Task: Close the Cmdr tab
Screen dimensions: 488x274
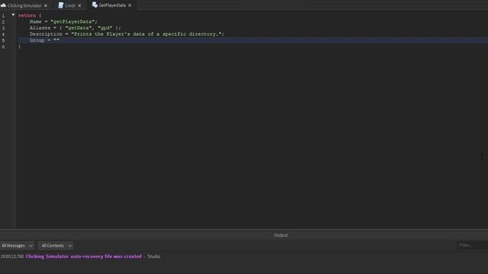Action: point(79,5)
